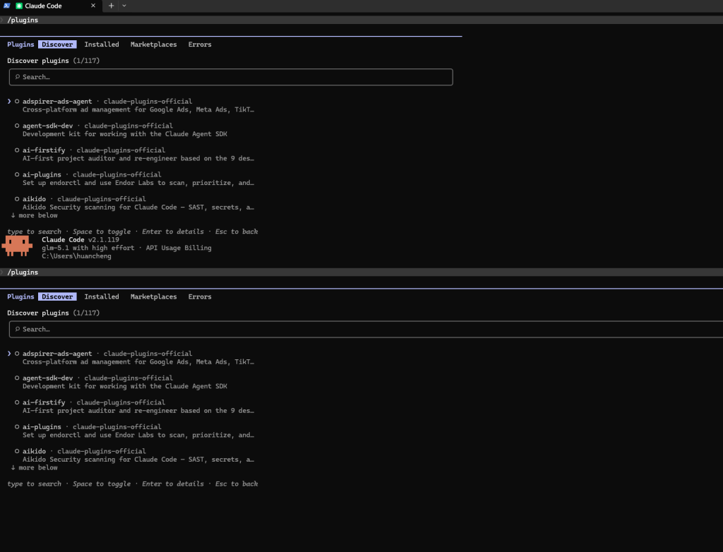Click the Search box in the lower panel
The height and width of the screenshot is (552, 723).
point(230,330)
